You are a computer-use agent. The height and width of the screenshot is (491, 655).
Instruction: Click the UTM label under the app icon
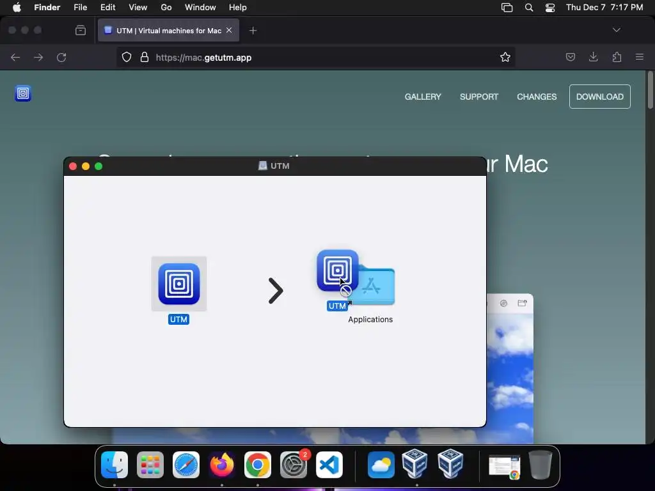[179, 320]
